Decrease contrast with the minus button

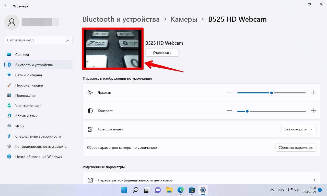point(229,111)
